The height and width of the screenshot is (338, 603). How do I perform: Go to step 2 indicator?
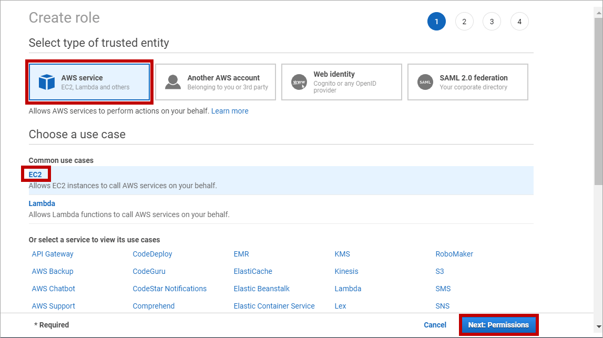coord(464,22)
